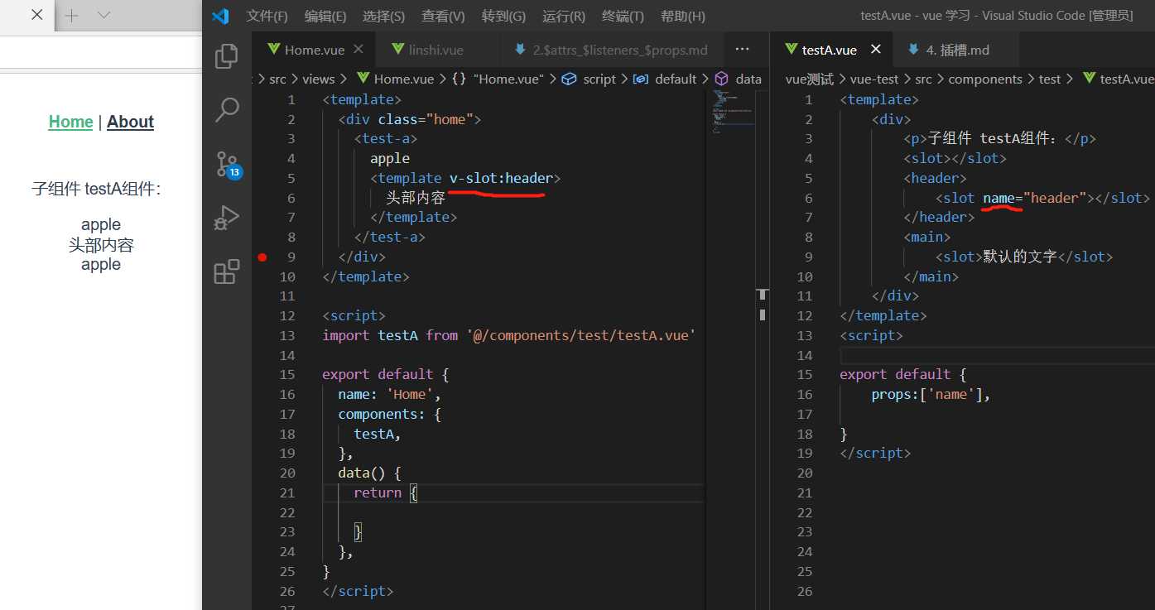1155x610 pixels.
Task: Open the Explorer view in activity bar
Action: (227, 56)
